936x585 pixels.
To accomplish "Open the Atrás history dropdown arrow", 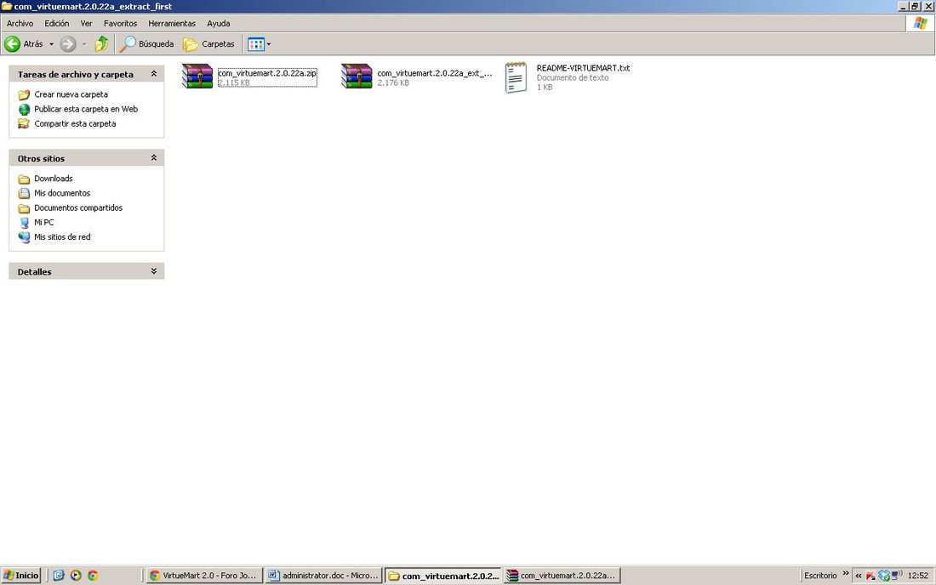I will [x=51, y=44].
